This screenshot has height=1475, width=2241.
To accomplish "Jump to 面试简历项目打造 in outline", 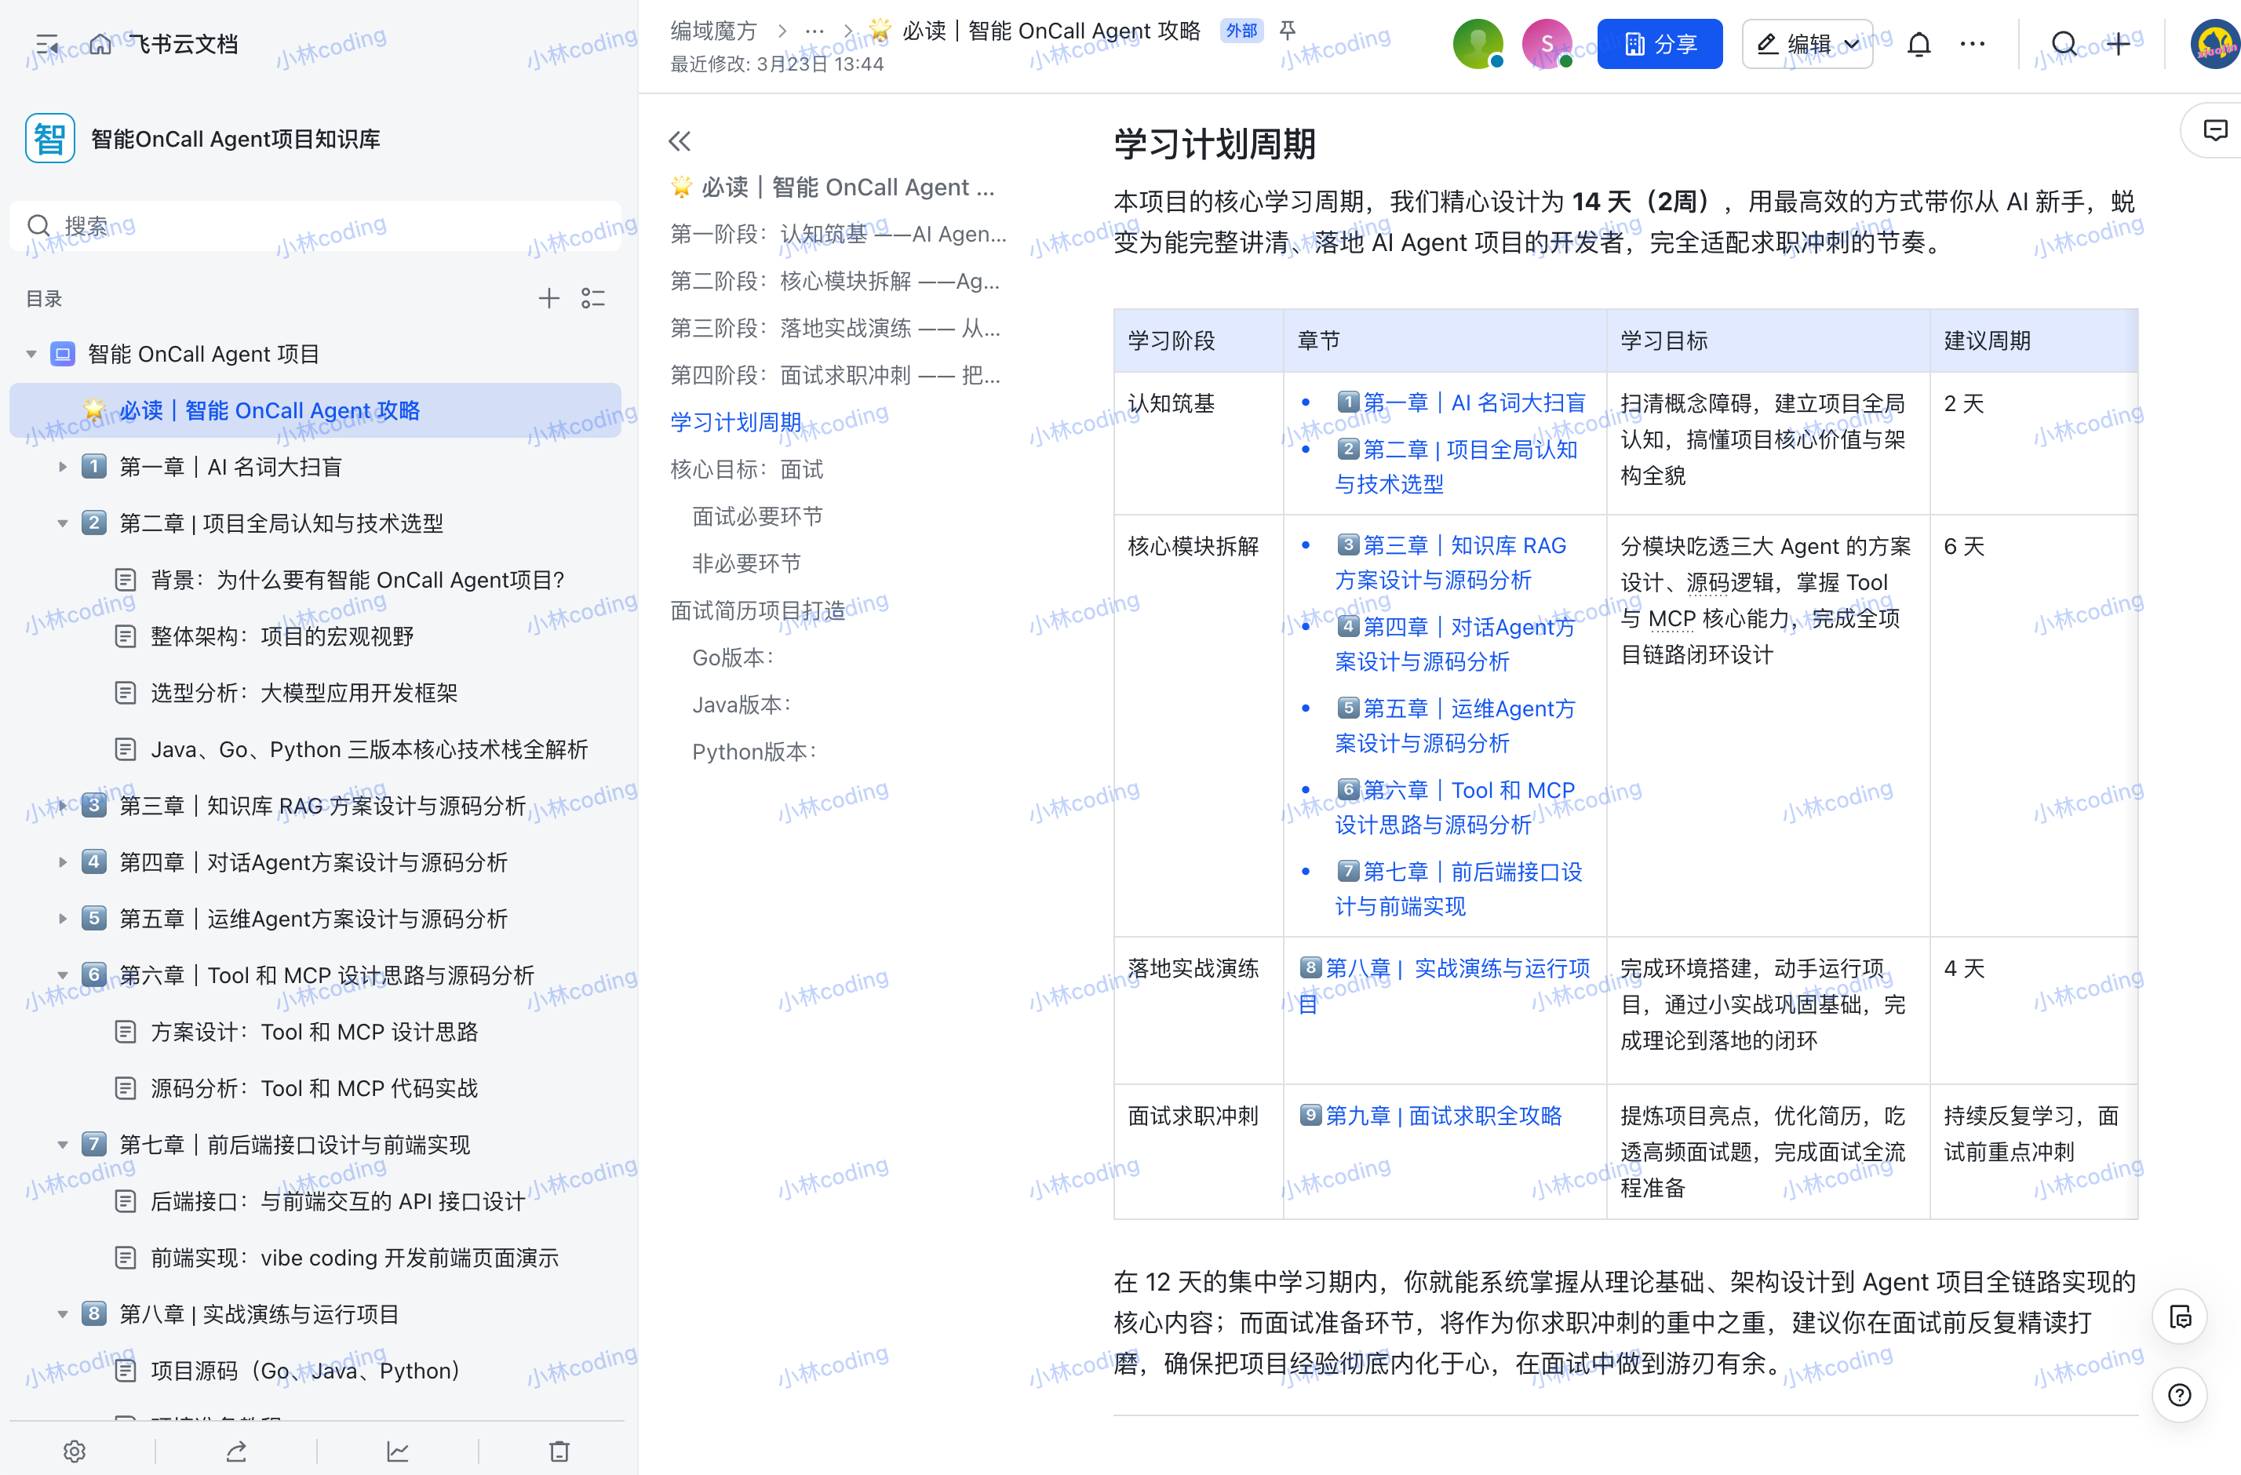I will 758,611.
